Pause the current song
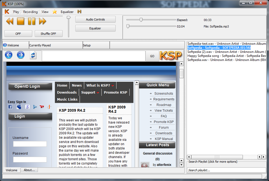This screenshot has height=181, width=269. click(x=31, y=22)
